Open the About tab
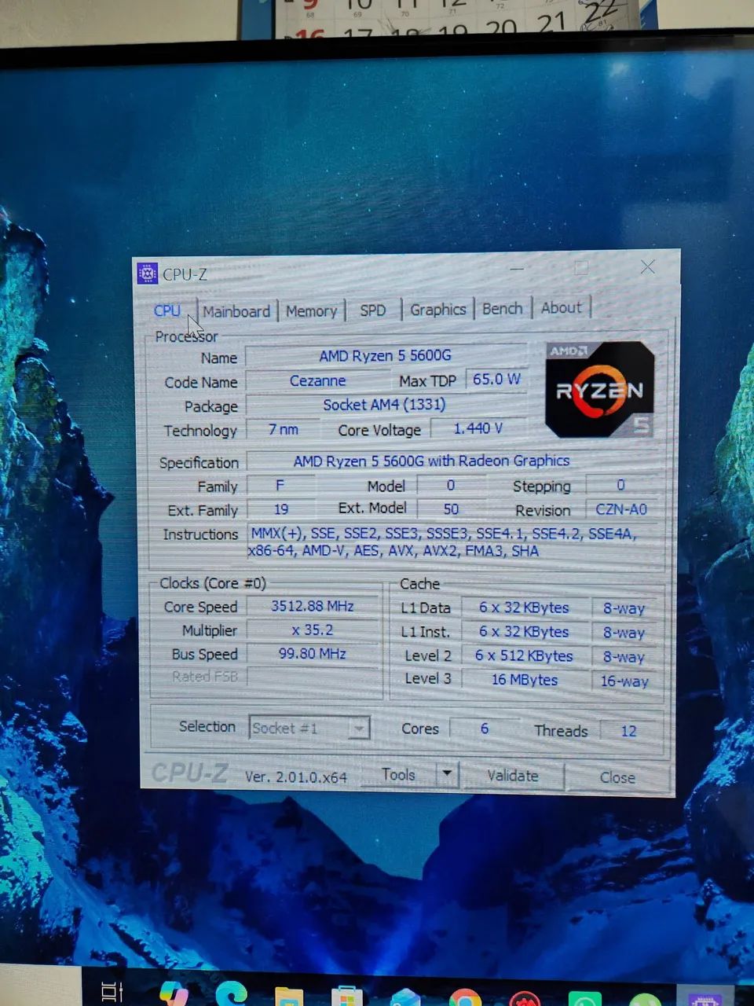Image resolution: width=754 pixels, height=1006 pixels. pos(561,308)
